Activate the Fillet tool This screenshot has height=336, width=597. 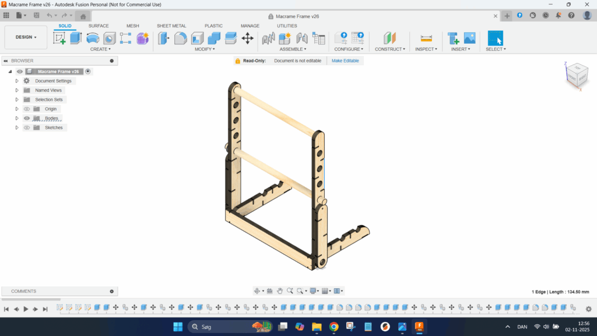coord(181,38)
